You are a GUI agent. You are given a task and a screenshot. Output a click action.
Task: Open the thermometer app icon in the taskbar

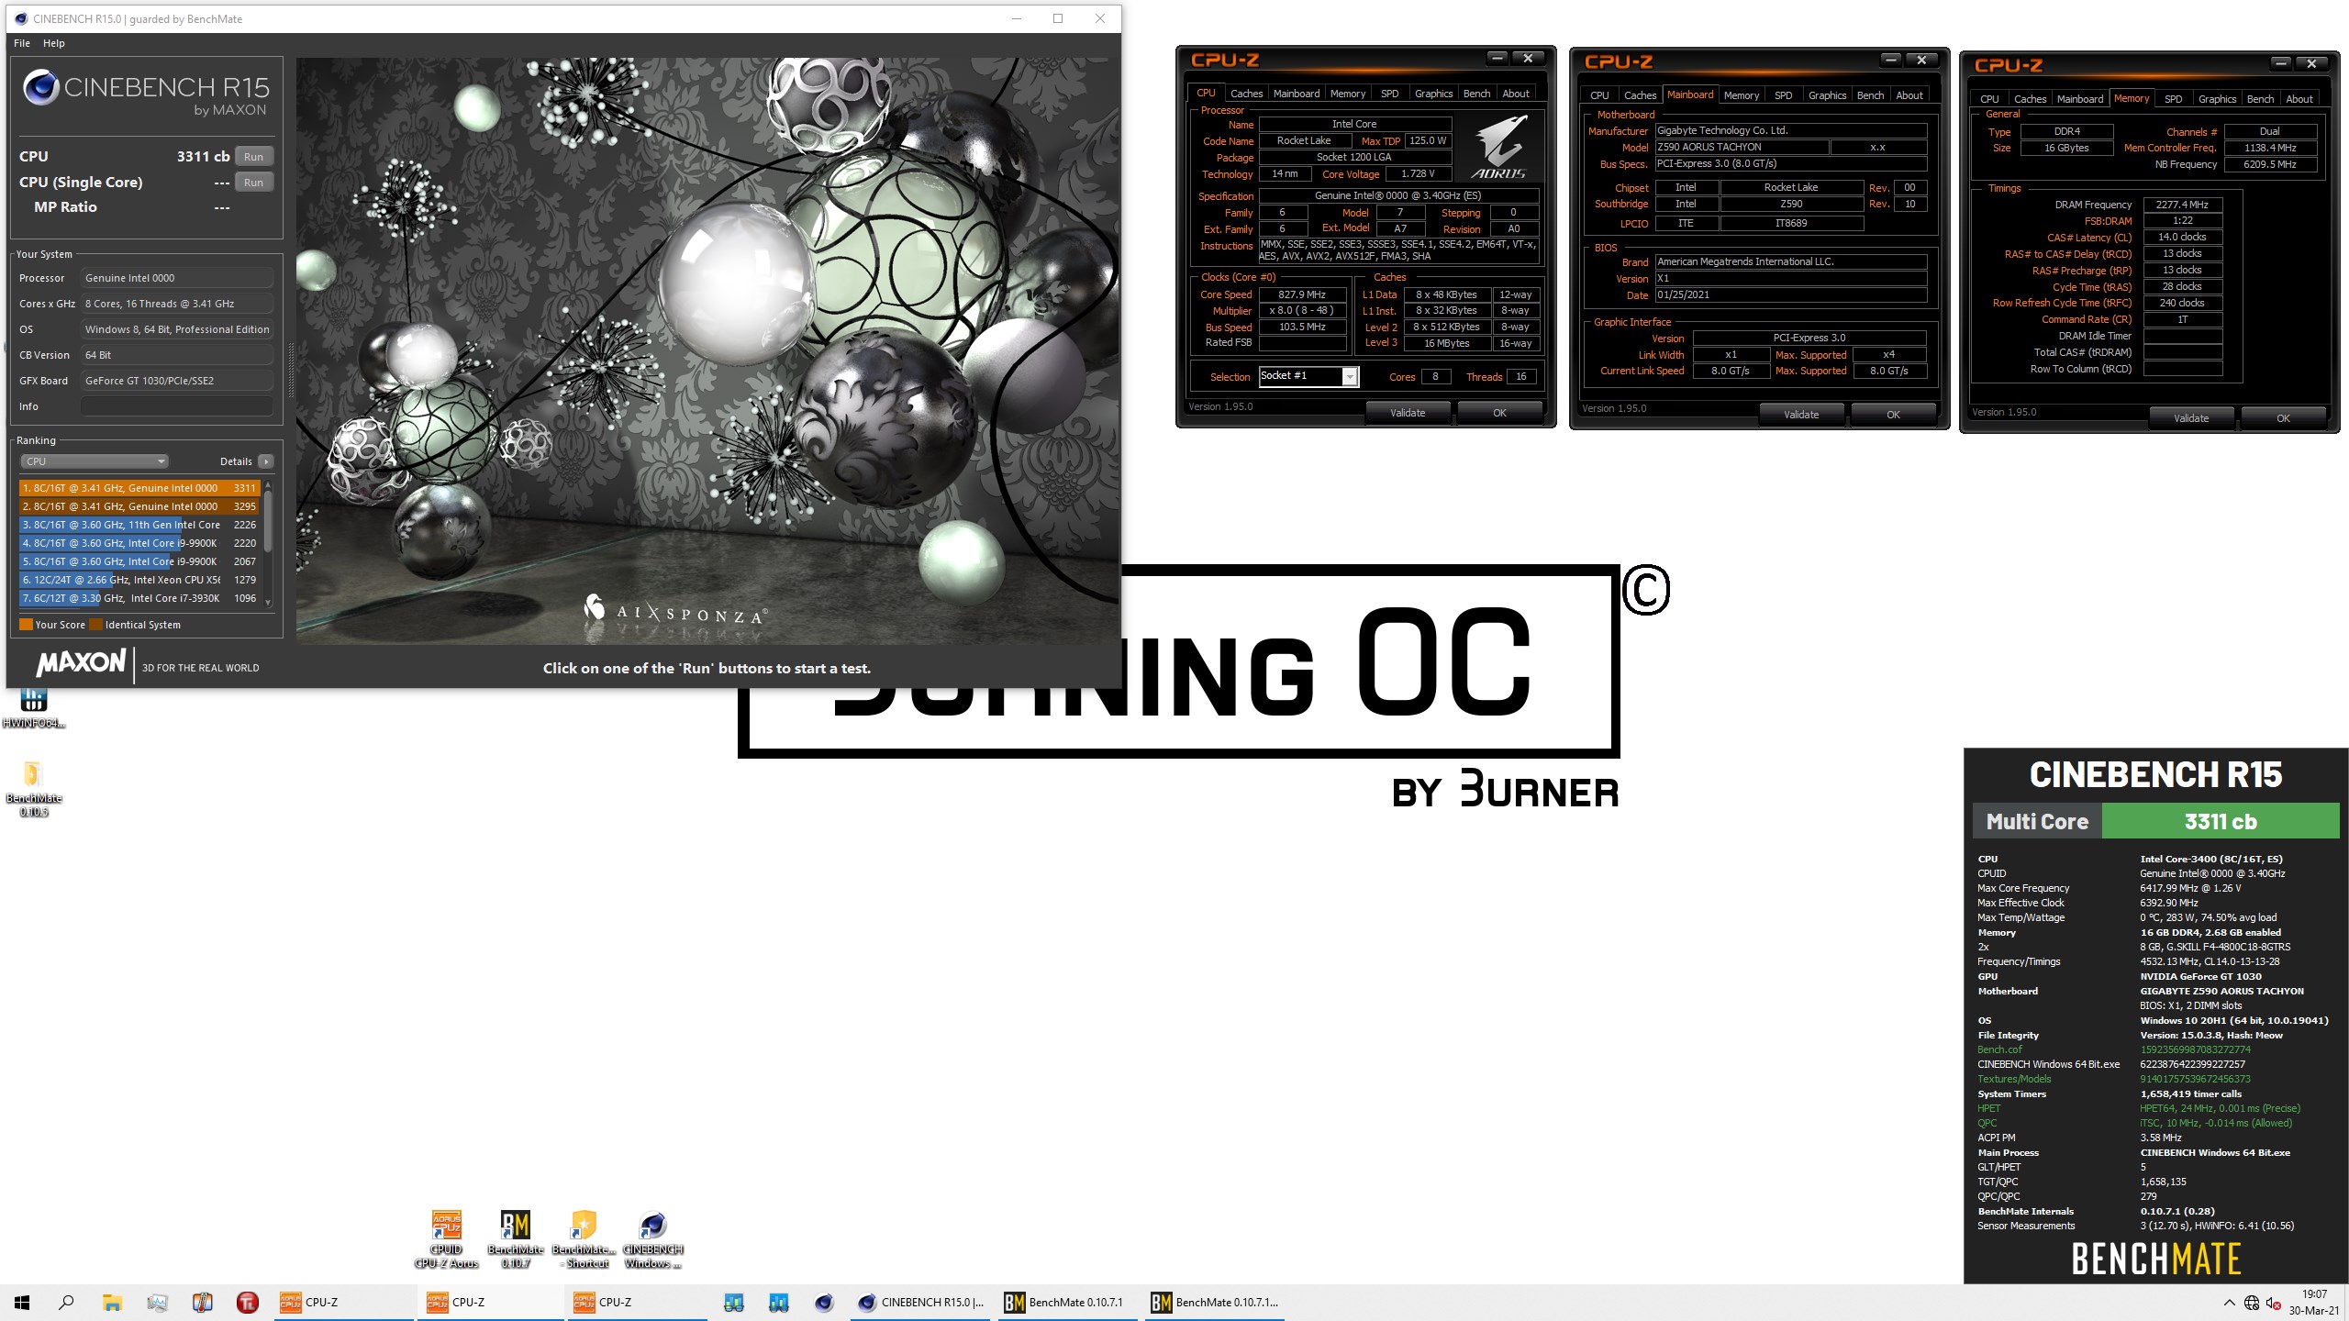(202, 1303)
